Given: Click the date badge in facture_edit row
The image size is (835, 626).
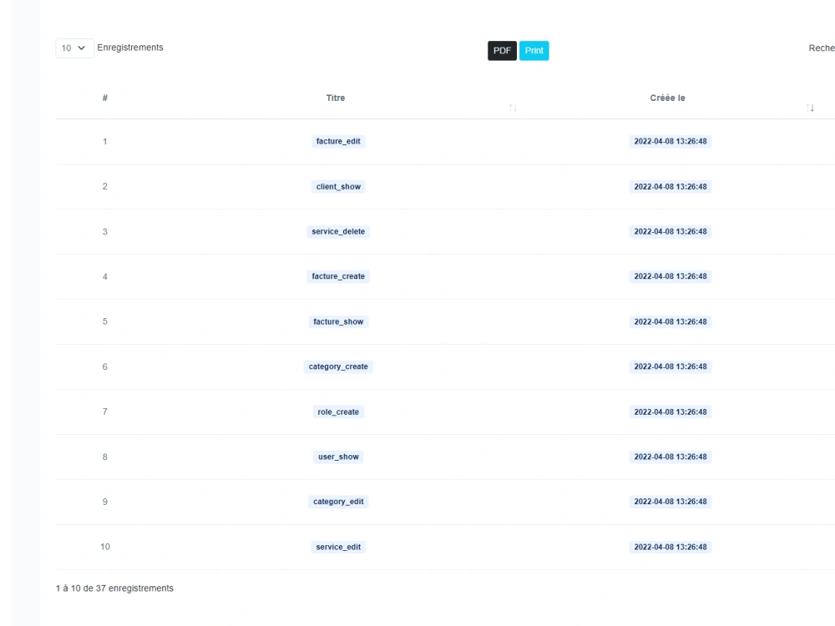Looking at the screenshot, I should coord(670,141).
